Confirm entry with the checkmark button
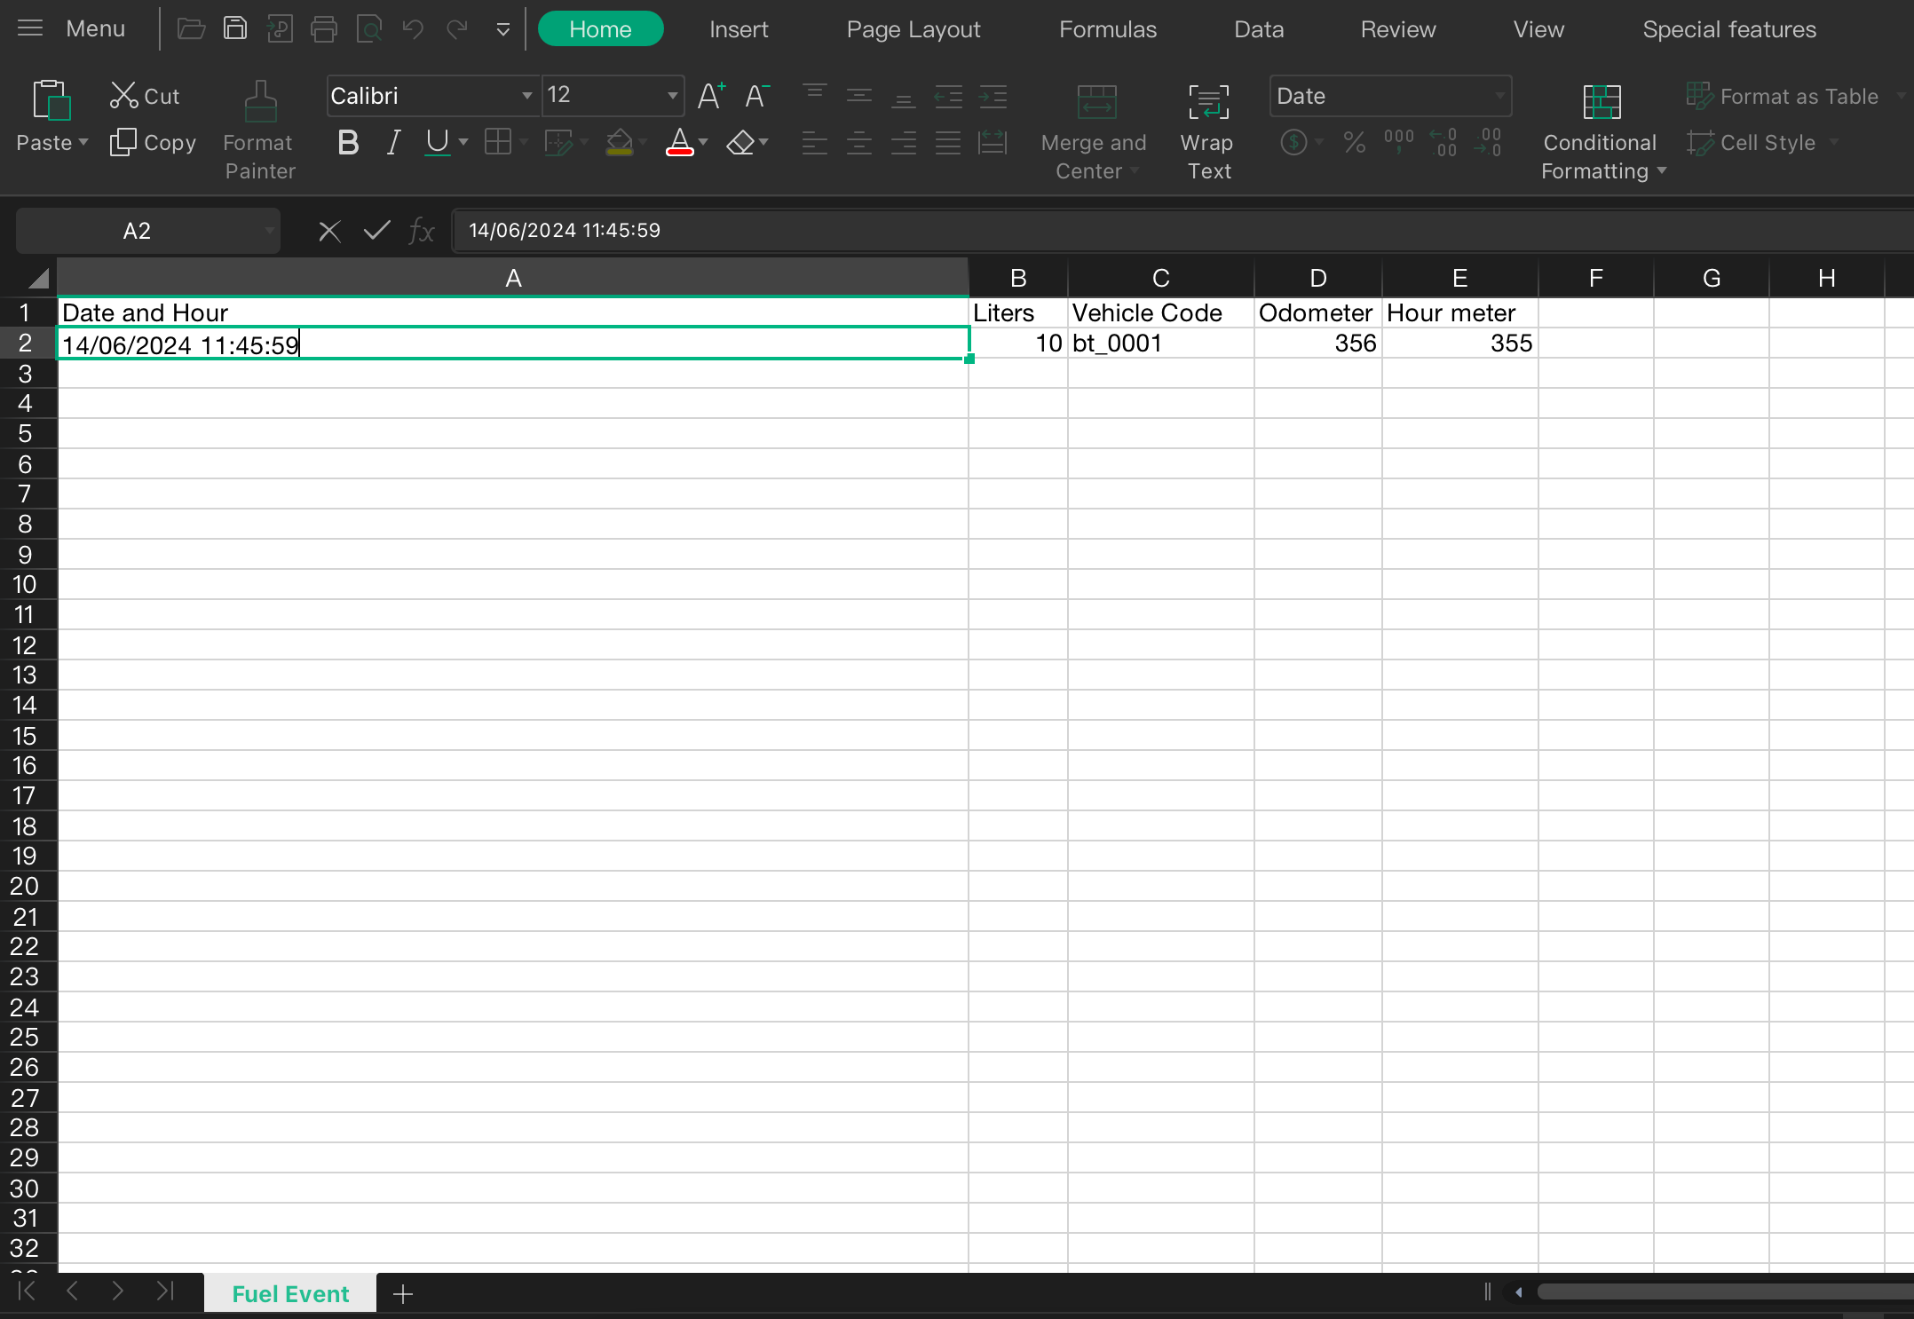This screenshot has width=1914, height=1319. point(376,232)
